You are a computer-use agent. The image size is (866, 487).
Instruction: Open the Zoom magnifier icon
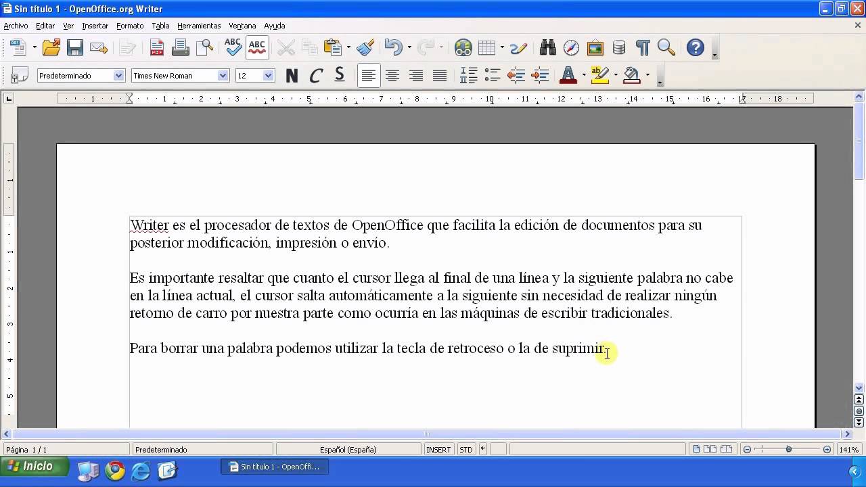click(x=666, y=47)
